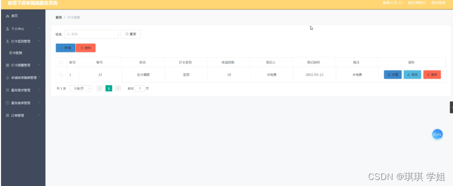This screenshot has height=186, width=453.
Task: Open 详情 for the 在大幅度 row
Action: [x=392, y=75]
